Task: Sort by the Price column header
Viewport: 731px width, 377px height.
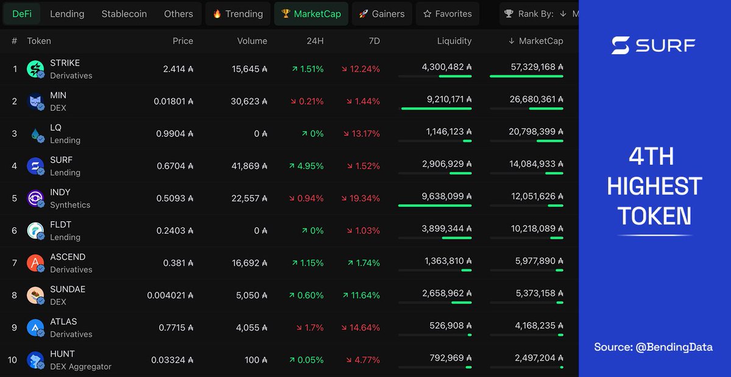Action: click(183, 41)
